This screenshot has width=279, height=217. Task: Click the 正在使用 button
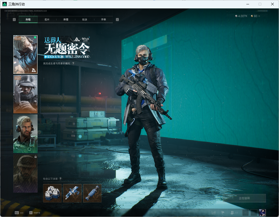(x=244, y=198)
